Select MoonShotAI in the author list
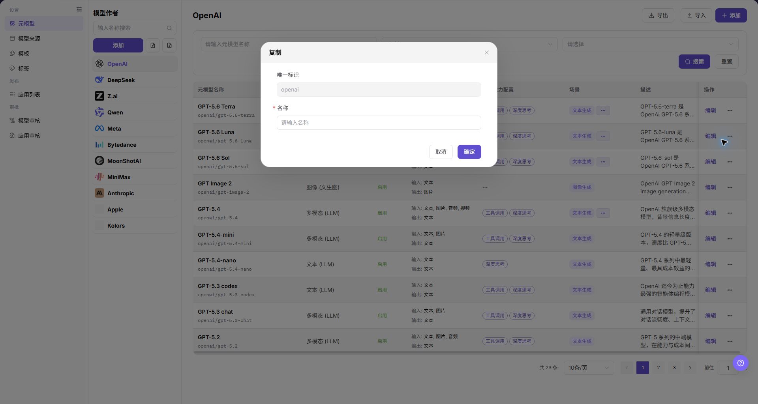This screenshot has width=758, height=404. pos(135,161)
